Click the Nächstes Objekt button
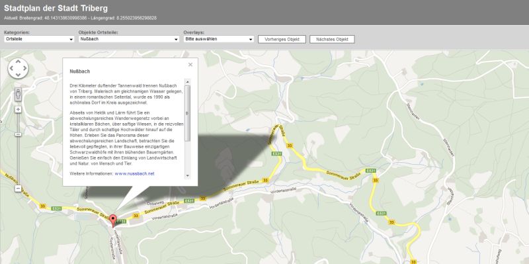This screenshot has height=264, width=529. coord(332,39)
